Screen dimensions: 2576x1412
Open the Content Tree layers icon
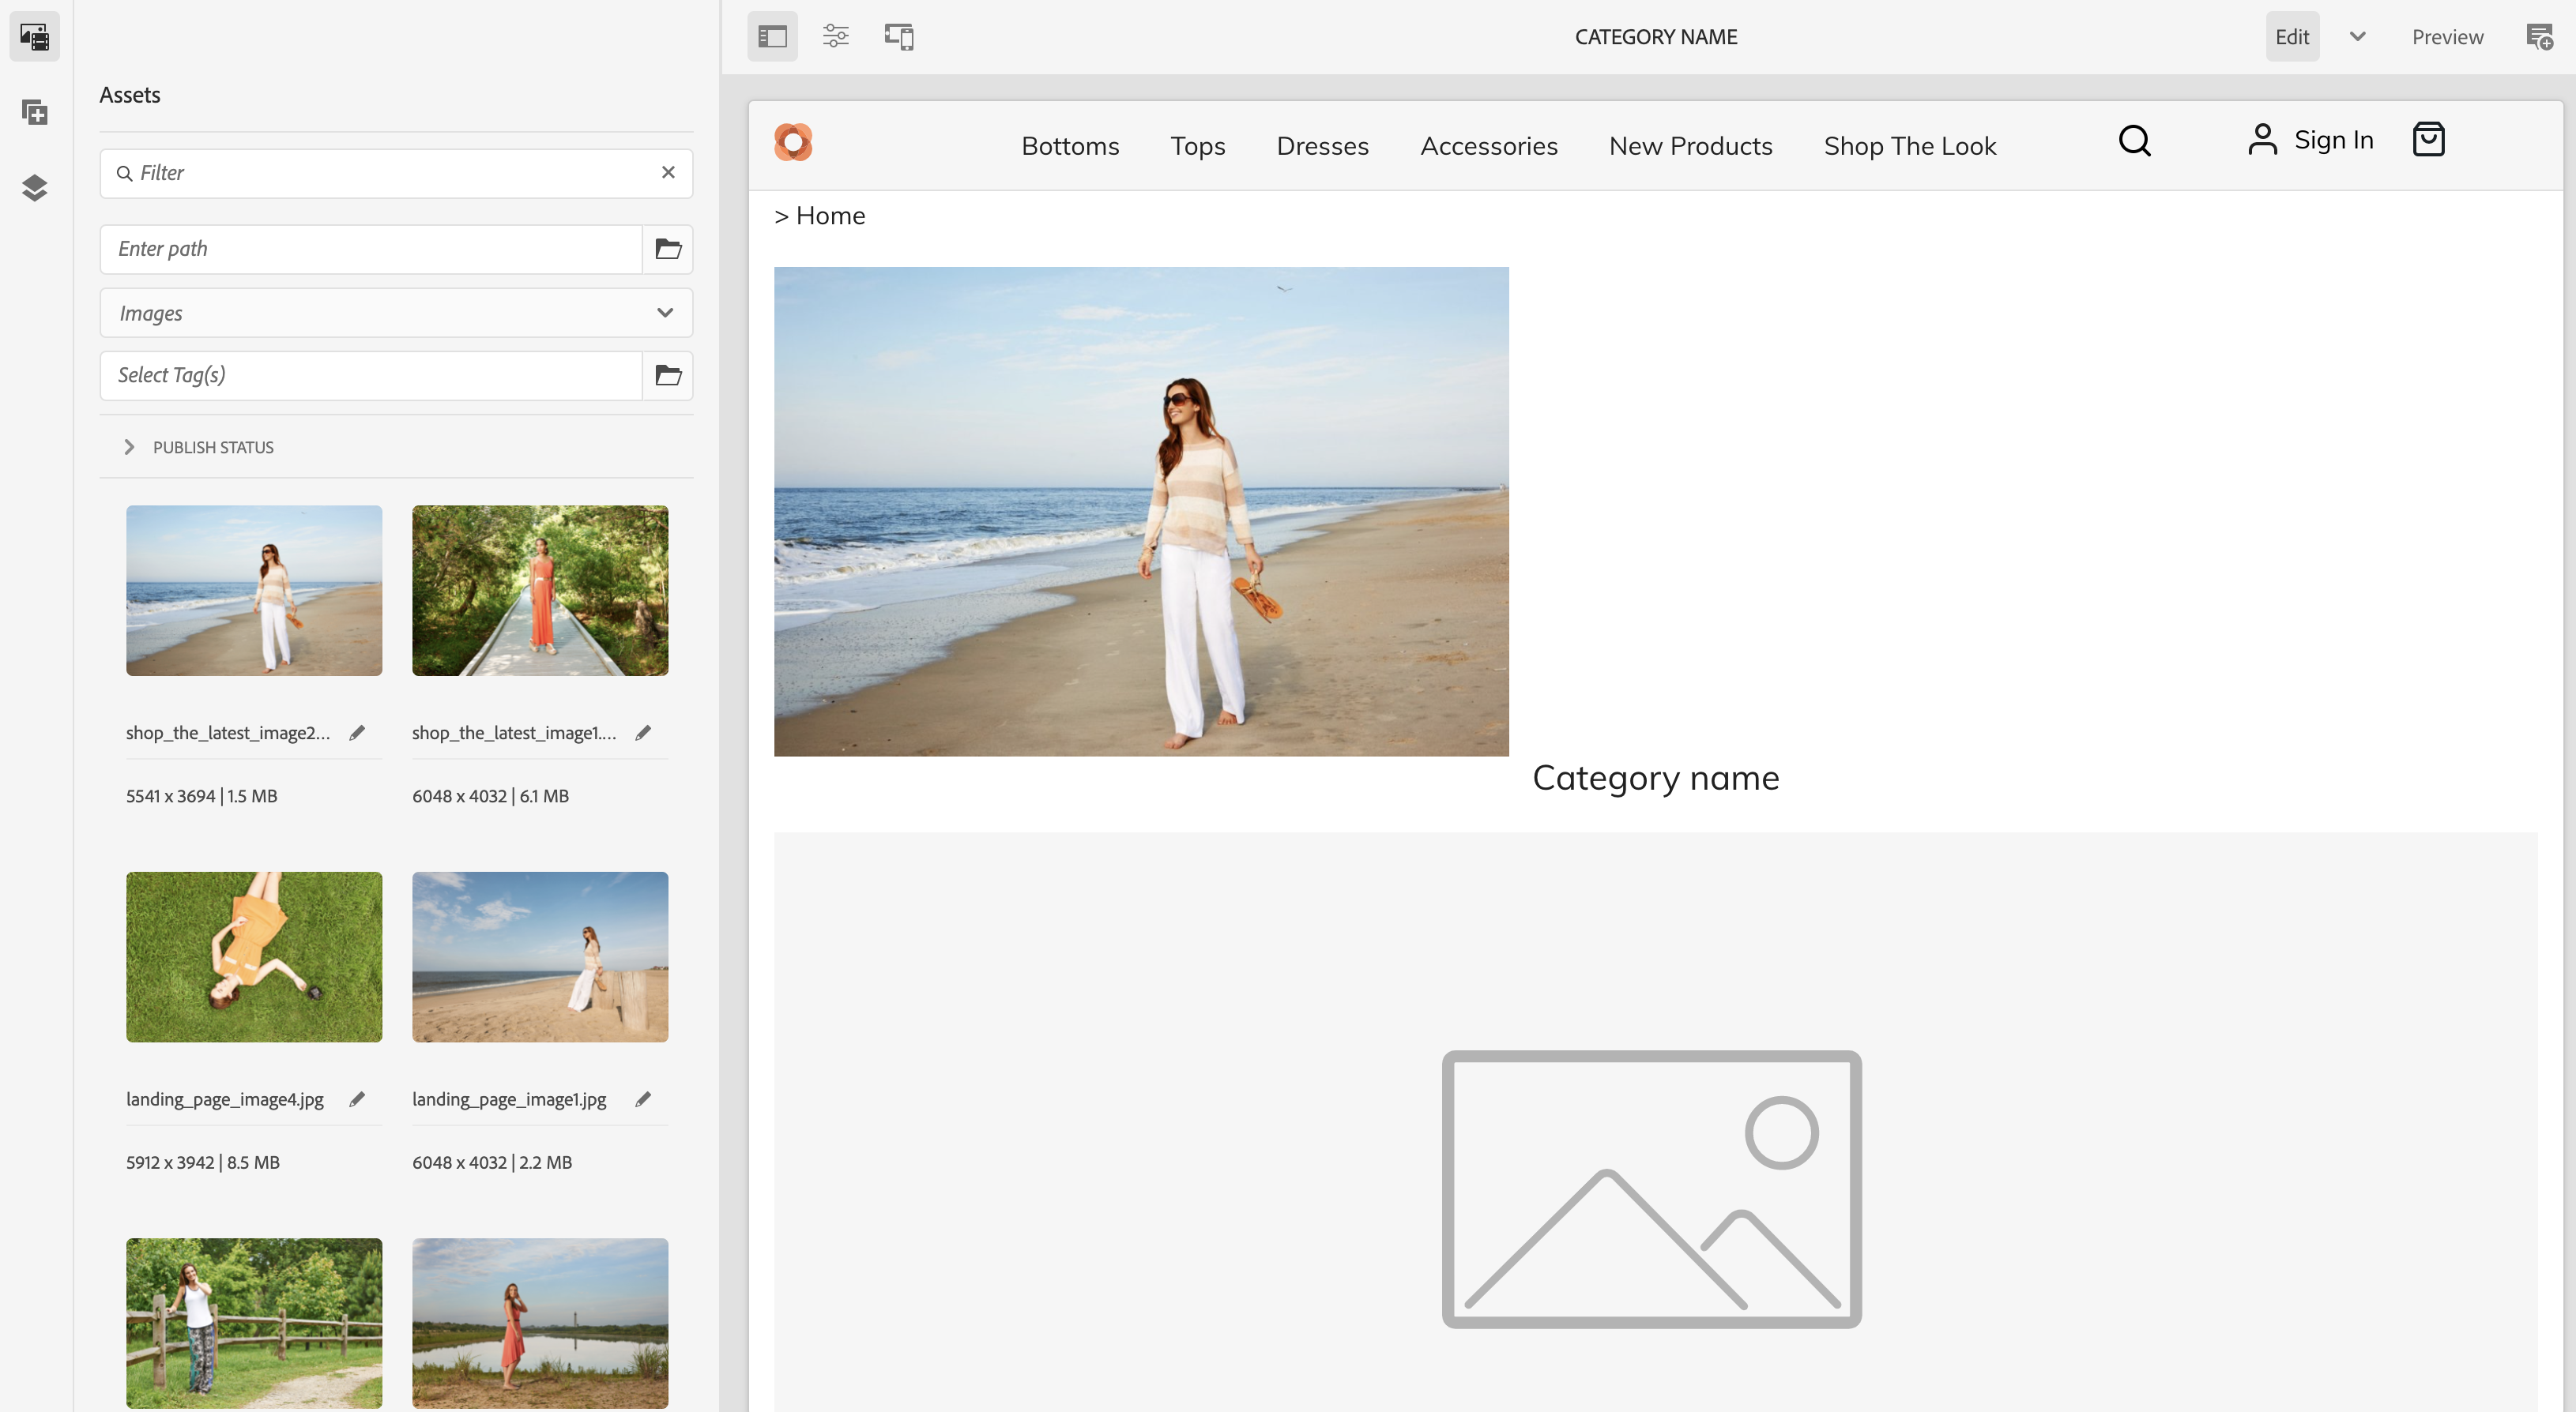[34, 188]
